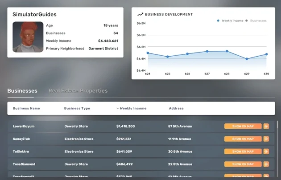The width and height of the screenshot is (281, 180).
Task: Show TosaDiamond on the map
Action: pos(243,164)
